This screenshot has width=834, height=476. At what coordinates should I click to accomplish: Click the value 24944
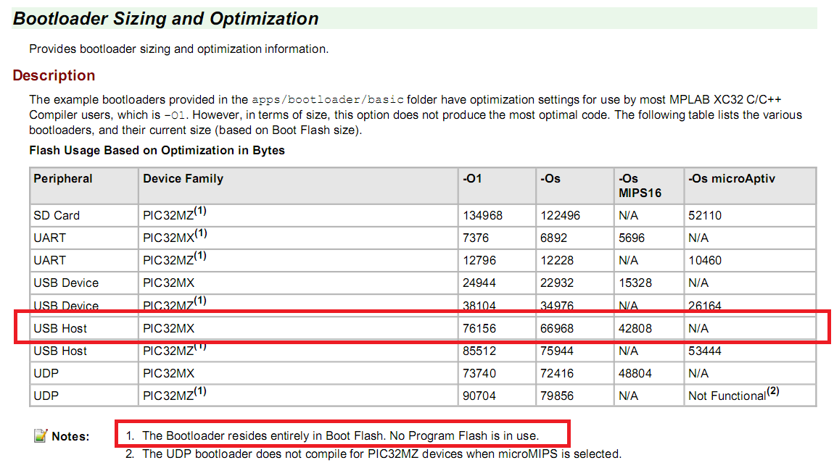tap(479, 283)
